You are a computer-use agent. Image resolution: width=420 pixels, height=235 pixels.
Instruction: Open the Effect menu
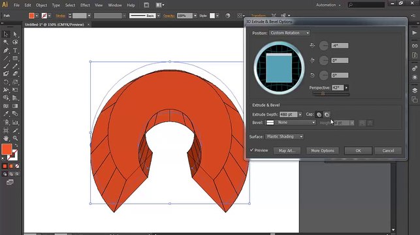click(85, 5)
